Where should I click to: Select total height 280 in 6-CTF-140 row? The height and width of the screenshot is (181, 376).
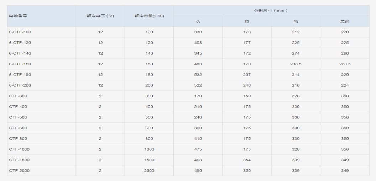345,53
